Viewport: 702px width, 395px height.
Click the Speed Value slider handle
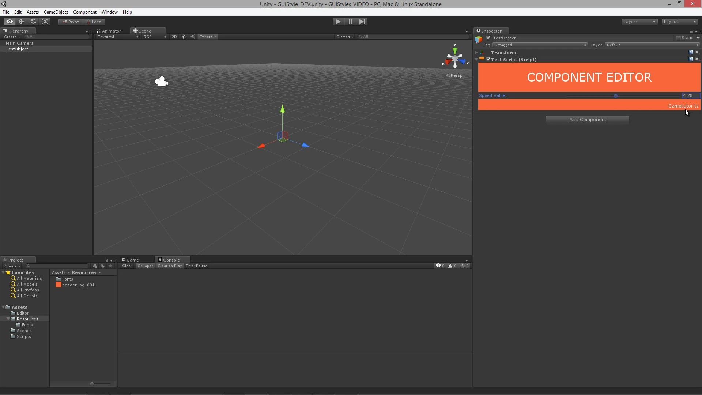616,96
